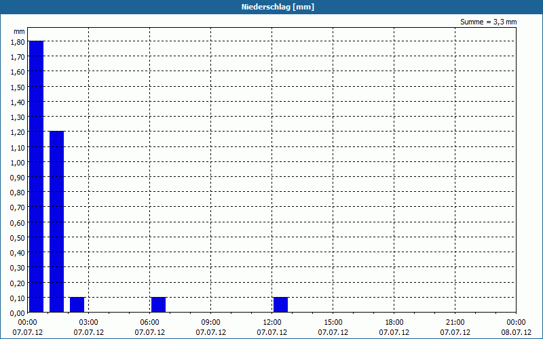Screen dimensions: 543x339
Task: Click the 0,10 bar after 06:00
Action: pos(159,304)
